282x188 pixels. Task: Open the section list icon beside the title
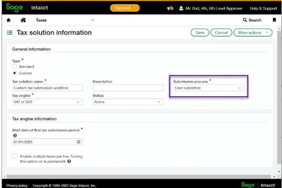pos(10,32)
